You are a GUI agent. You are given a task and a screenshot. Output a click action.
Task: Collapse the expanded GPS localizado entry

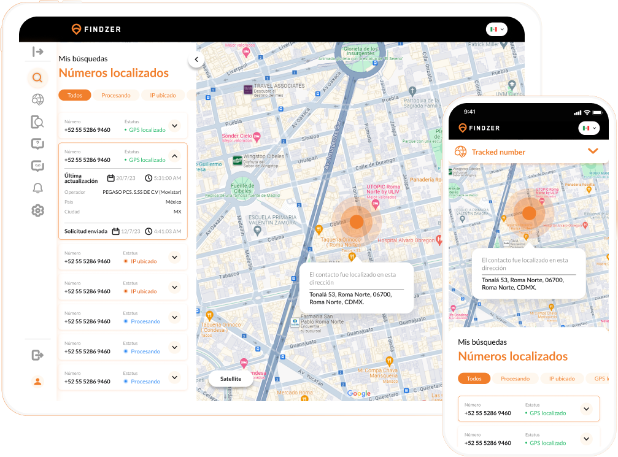tap(174, 156)
